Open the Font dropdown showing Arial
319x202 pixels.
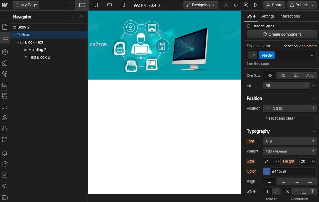[290, 141]
